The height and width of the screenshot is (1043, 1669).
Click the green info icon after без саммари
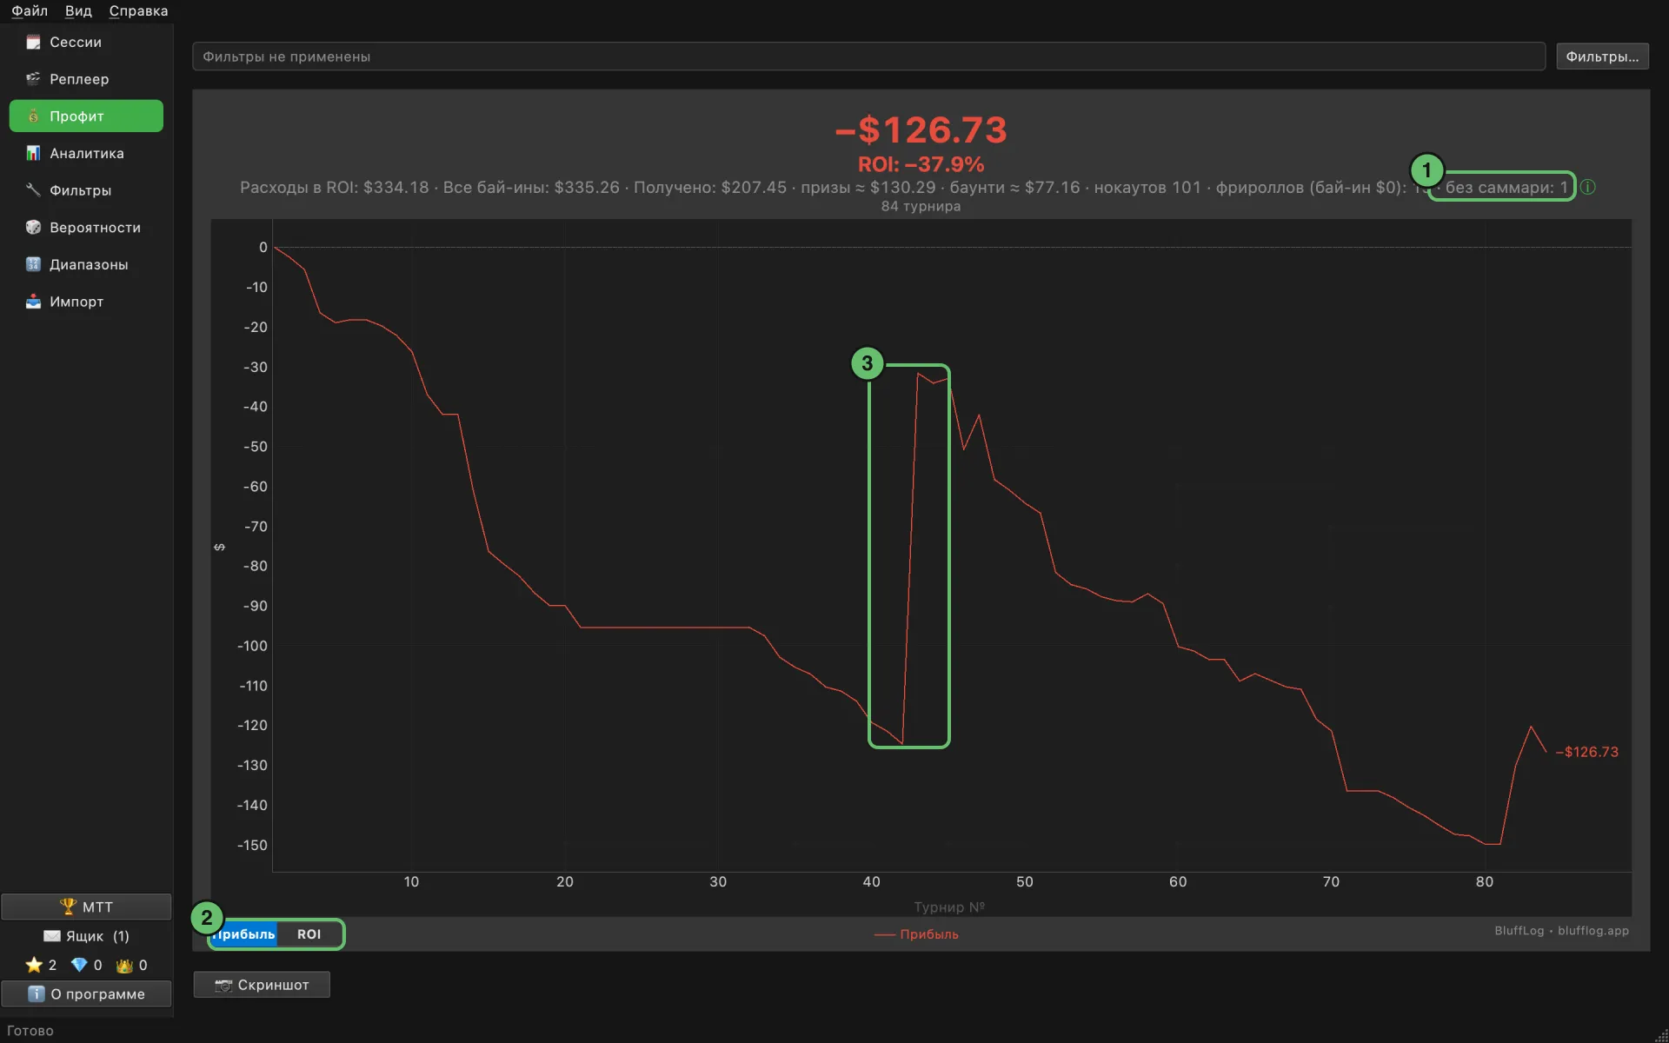coord(1587,187)
